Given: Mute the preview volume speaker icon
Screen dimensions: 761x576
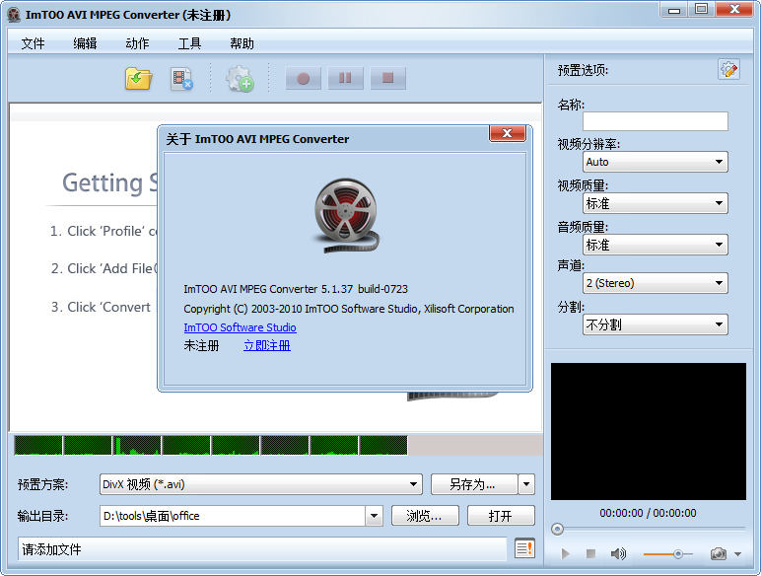Looking at the screenshot, I should click(x=618, y=553).
